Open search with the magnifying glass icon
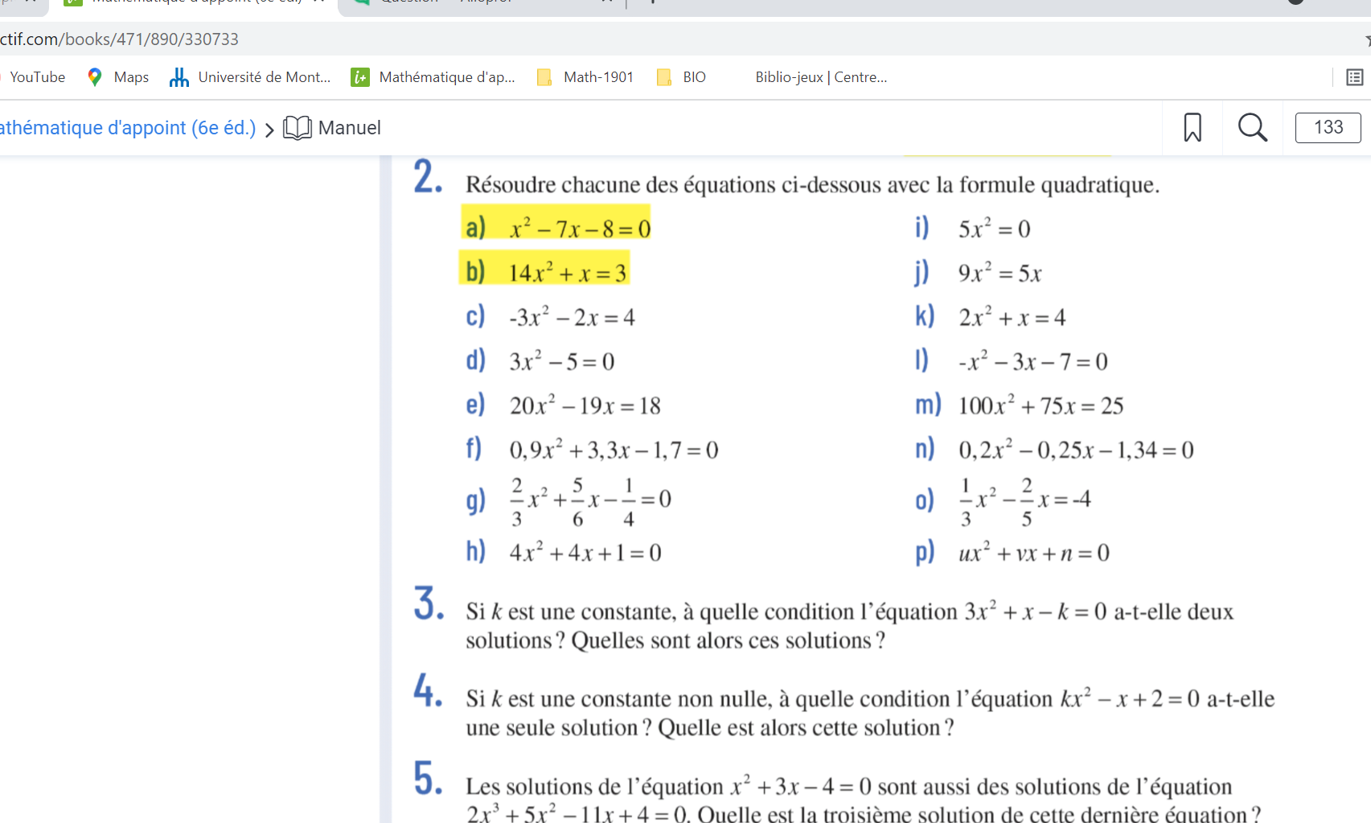This screenshot has height=823, width=1371. (1252, 128)
